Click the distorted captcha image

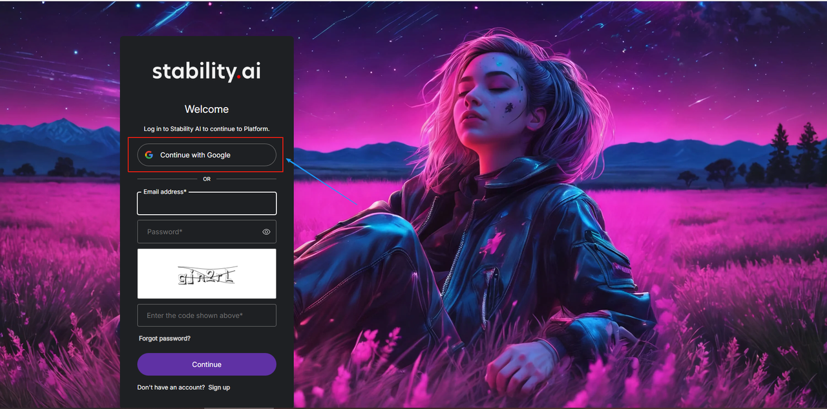pos(207,274)
